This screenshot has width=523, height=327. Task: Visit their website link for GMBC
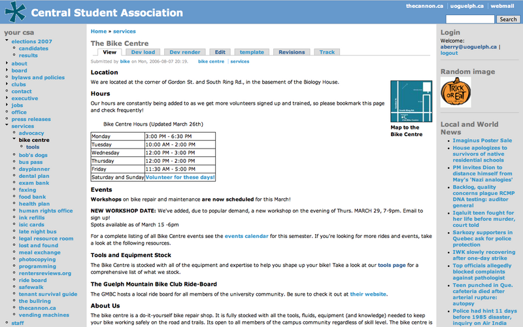[x=368, y=294]
